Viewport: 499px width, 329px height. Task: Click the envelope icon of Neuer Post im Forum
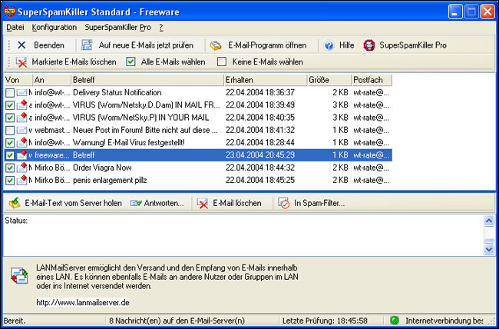pyautogui.click(x=21, y=130)
